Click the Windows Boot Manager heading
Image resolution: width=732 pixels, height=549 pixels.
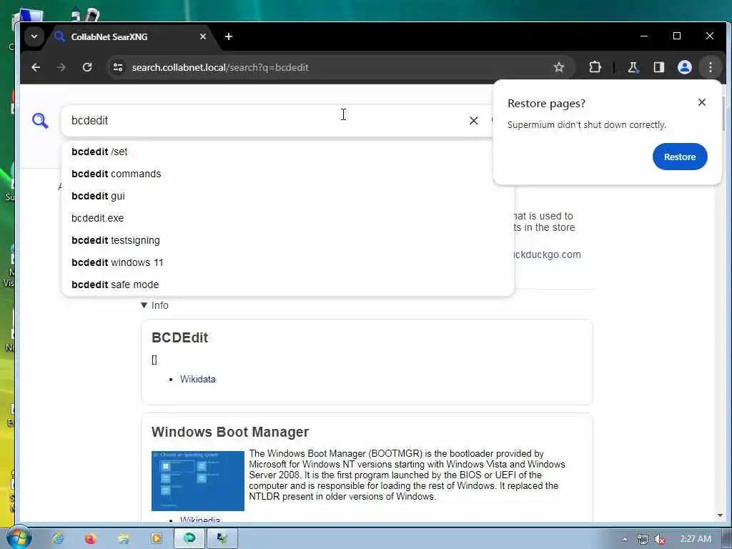tap(230, 432)
